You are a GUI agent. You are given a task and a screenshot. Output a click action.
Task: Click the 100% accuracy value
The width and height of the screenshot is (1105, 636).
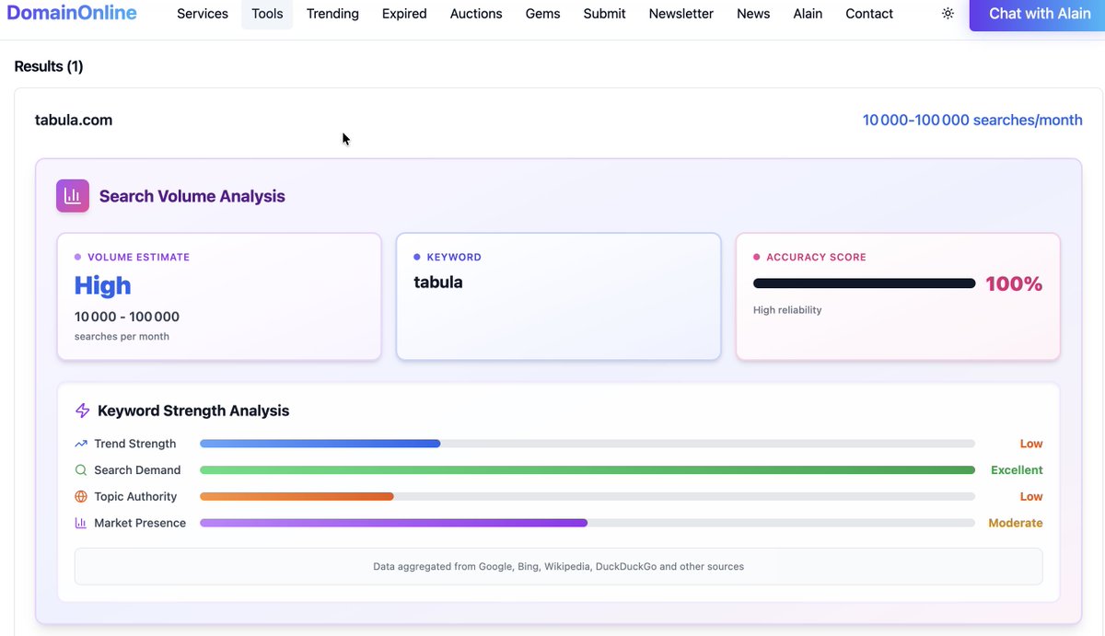click(1014, 283)
